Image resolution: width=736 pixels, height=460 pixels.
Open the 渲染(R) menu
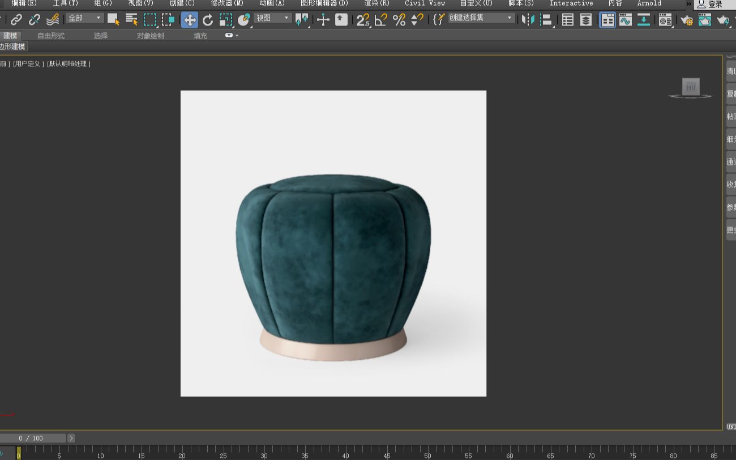click(376, 3)
